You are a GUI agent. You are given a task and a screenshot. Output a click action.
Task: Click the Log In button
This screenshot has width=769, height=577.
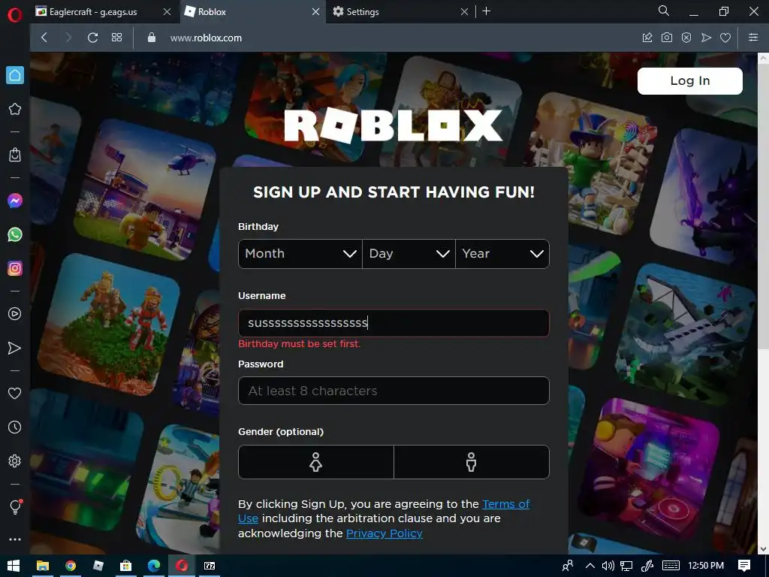point(689,81)
